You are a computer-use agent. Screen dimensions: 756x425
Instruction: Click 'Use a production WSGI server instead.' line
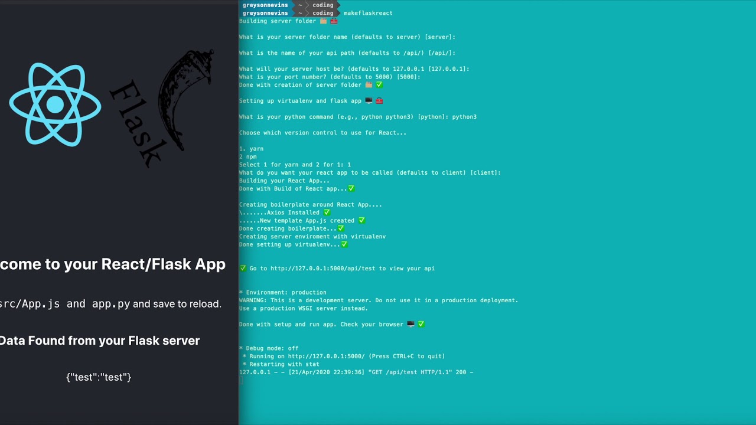[x=304, y=308]
